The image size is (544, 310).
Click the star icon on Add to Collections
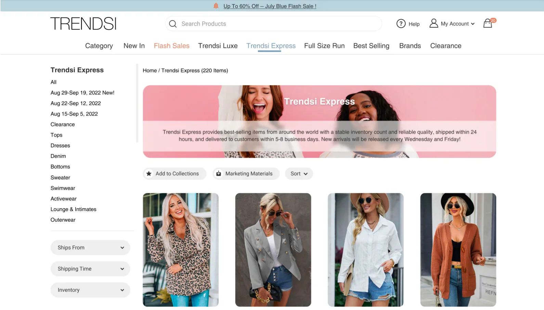pyautogui.click(x=149, y=173)
